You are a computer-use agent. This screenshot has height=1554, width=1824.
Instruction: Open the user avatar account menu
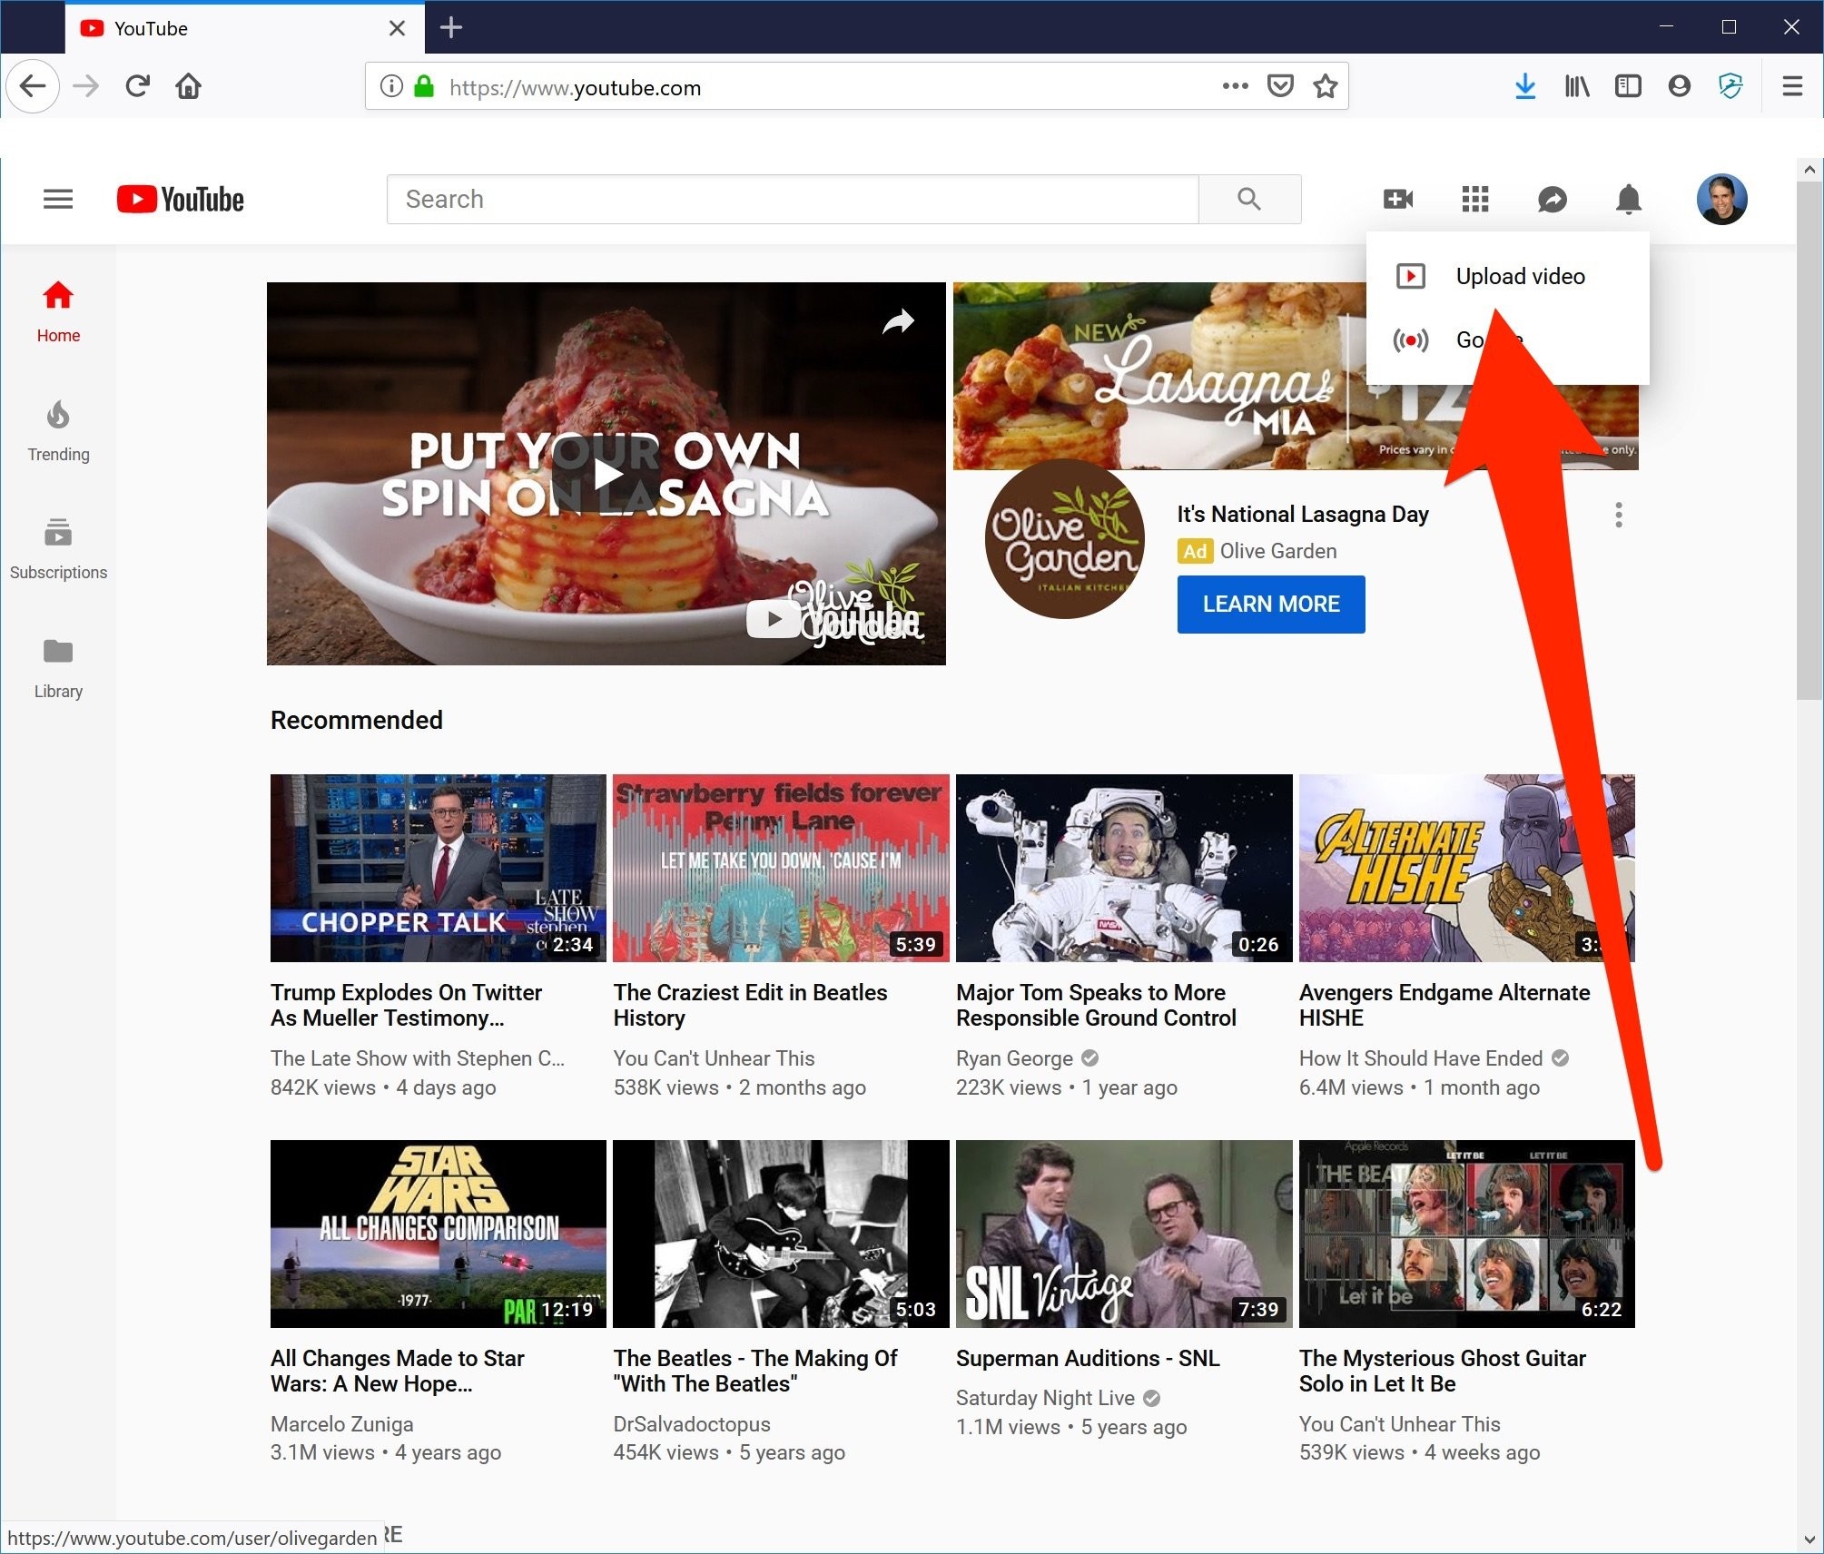1721,199
